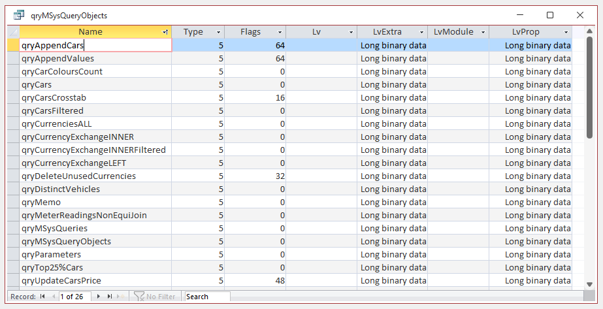Maximize the qryMSysQueryObjects window
This screenshot has height=309, width=603.
pos(550,15)
